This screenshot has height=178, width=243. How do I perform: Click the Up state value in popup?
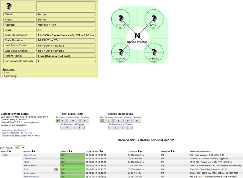(x=40, y=30)
